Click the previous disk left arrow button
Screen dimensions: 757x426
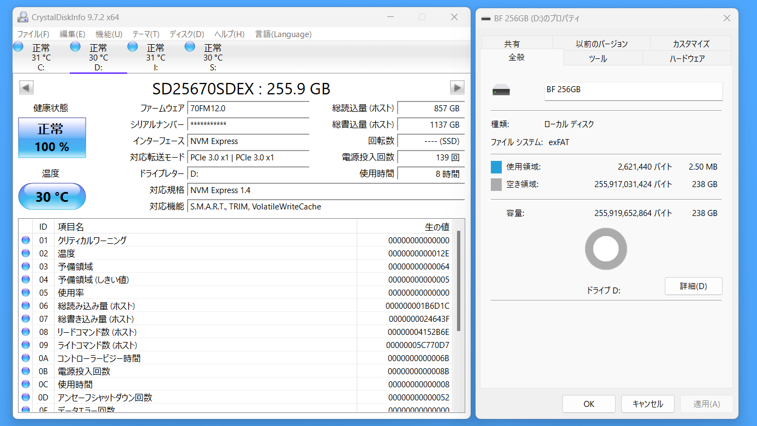coord(26,88)
